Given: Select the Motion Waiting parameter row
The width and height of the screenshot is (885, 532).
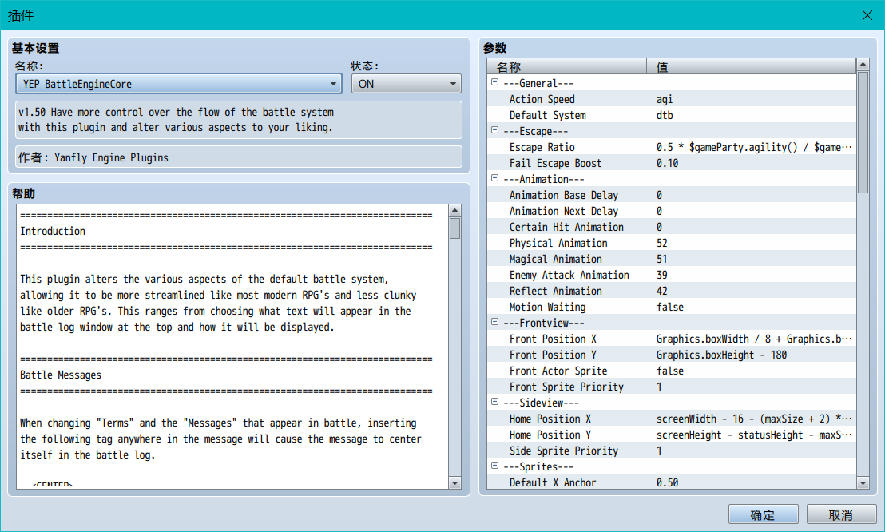Looking at the screenshot, I should click(672, 307).
